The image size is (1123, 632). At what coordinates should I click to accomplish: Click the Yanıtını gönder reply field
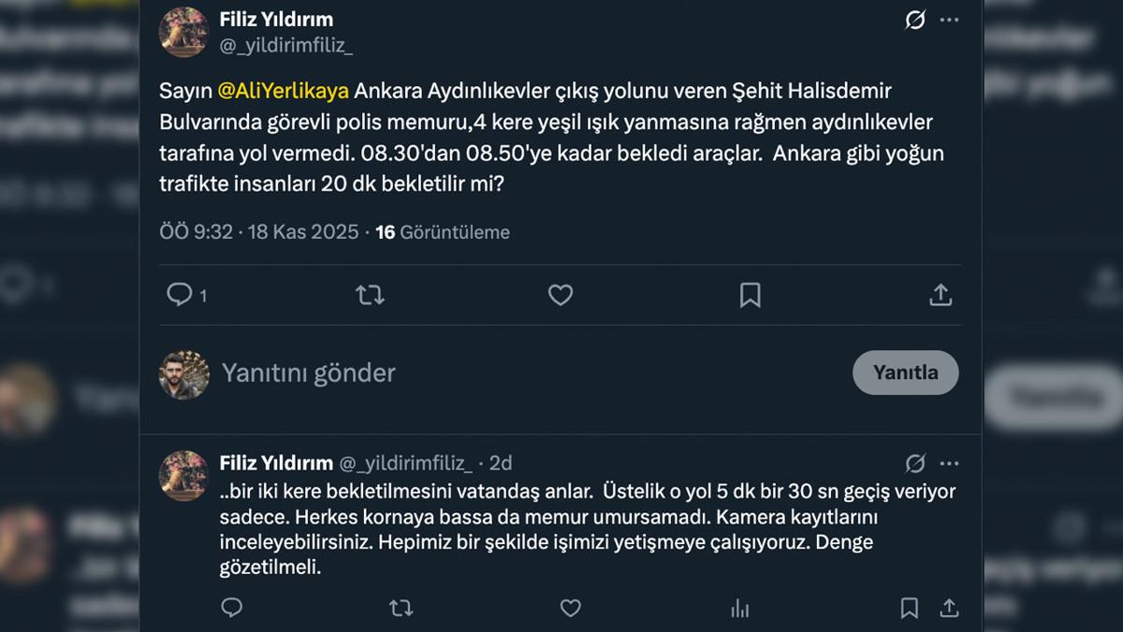(x=309, y=374)
